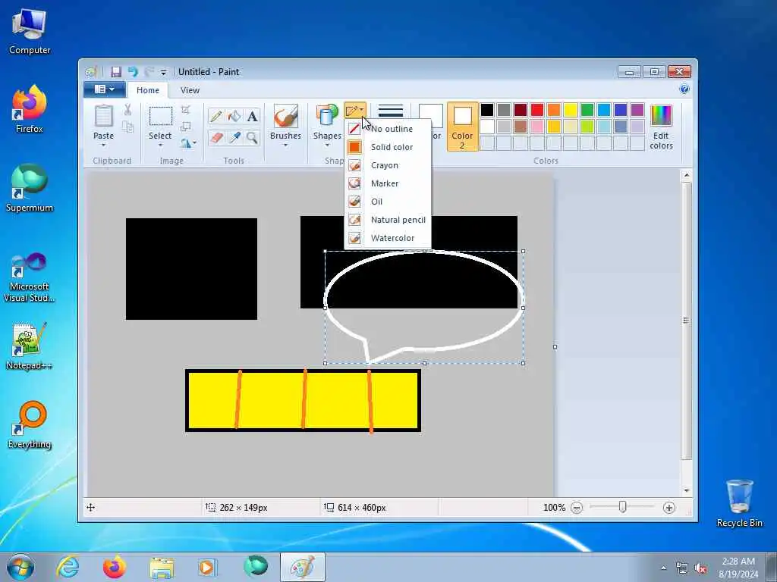Click zoom in plus button

(669, 508)
